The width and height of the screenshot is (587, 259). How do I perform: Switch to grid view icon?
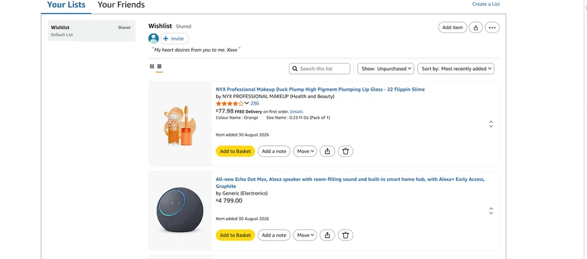click(152, 66)
